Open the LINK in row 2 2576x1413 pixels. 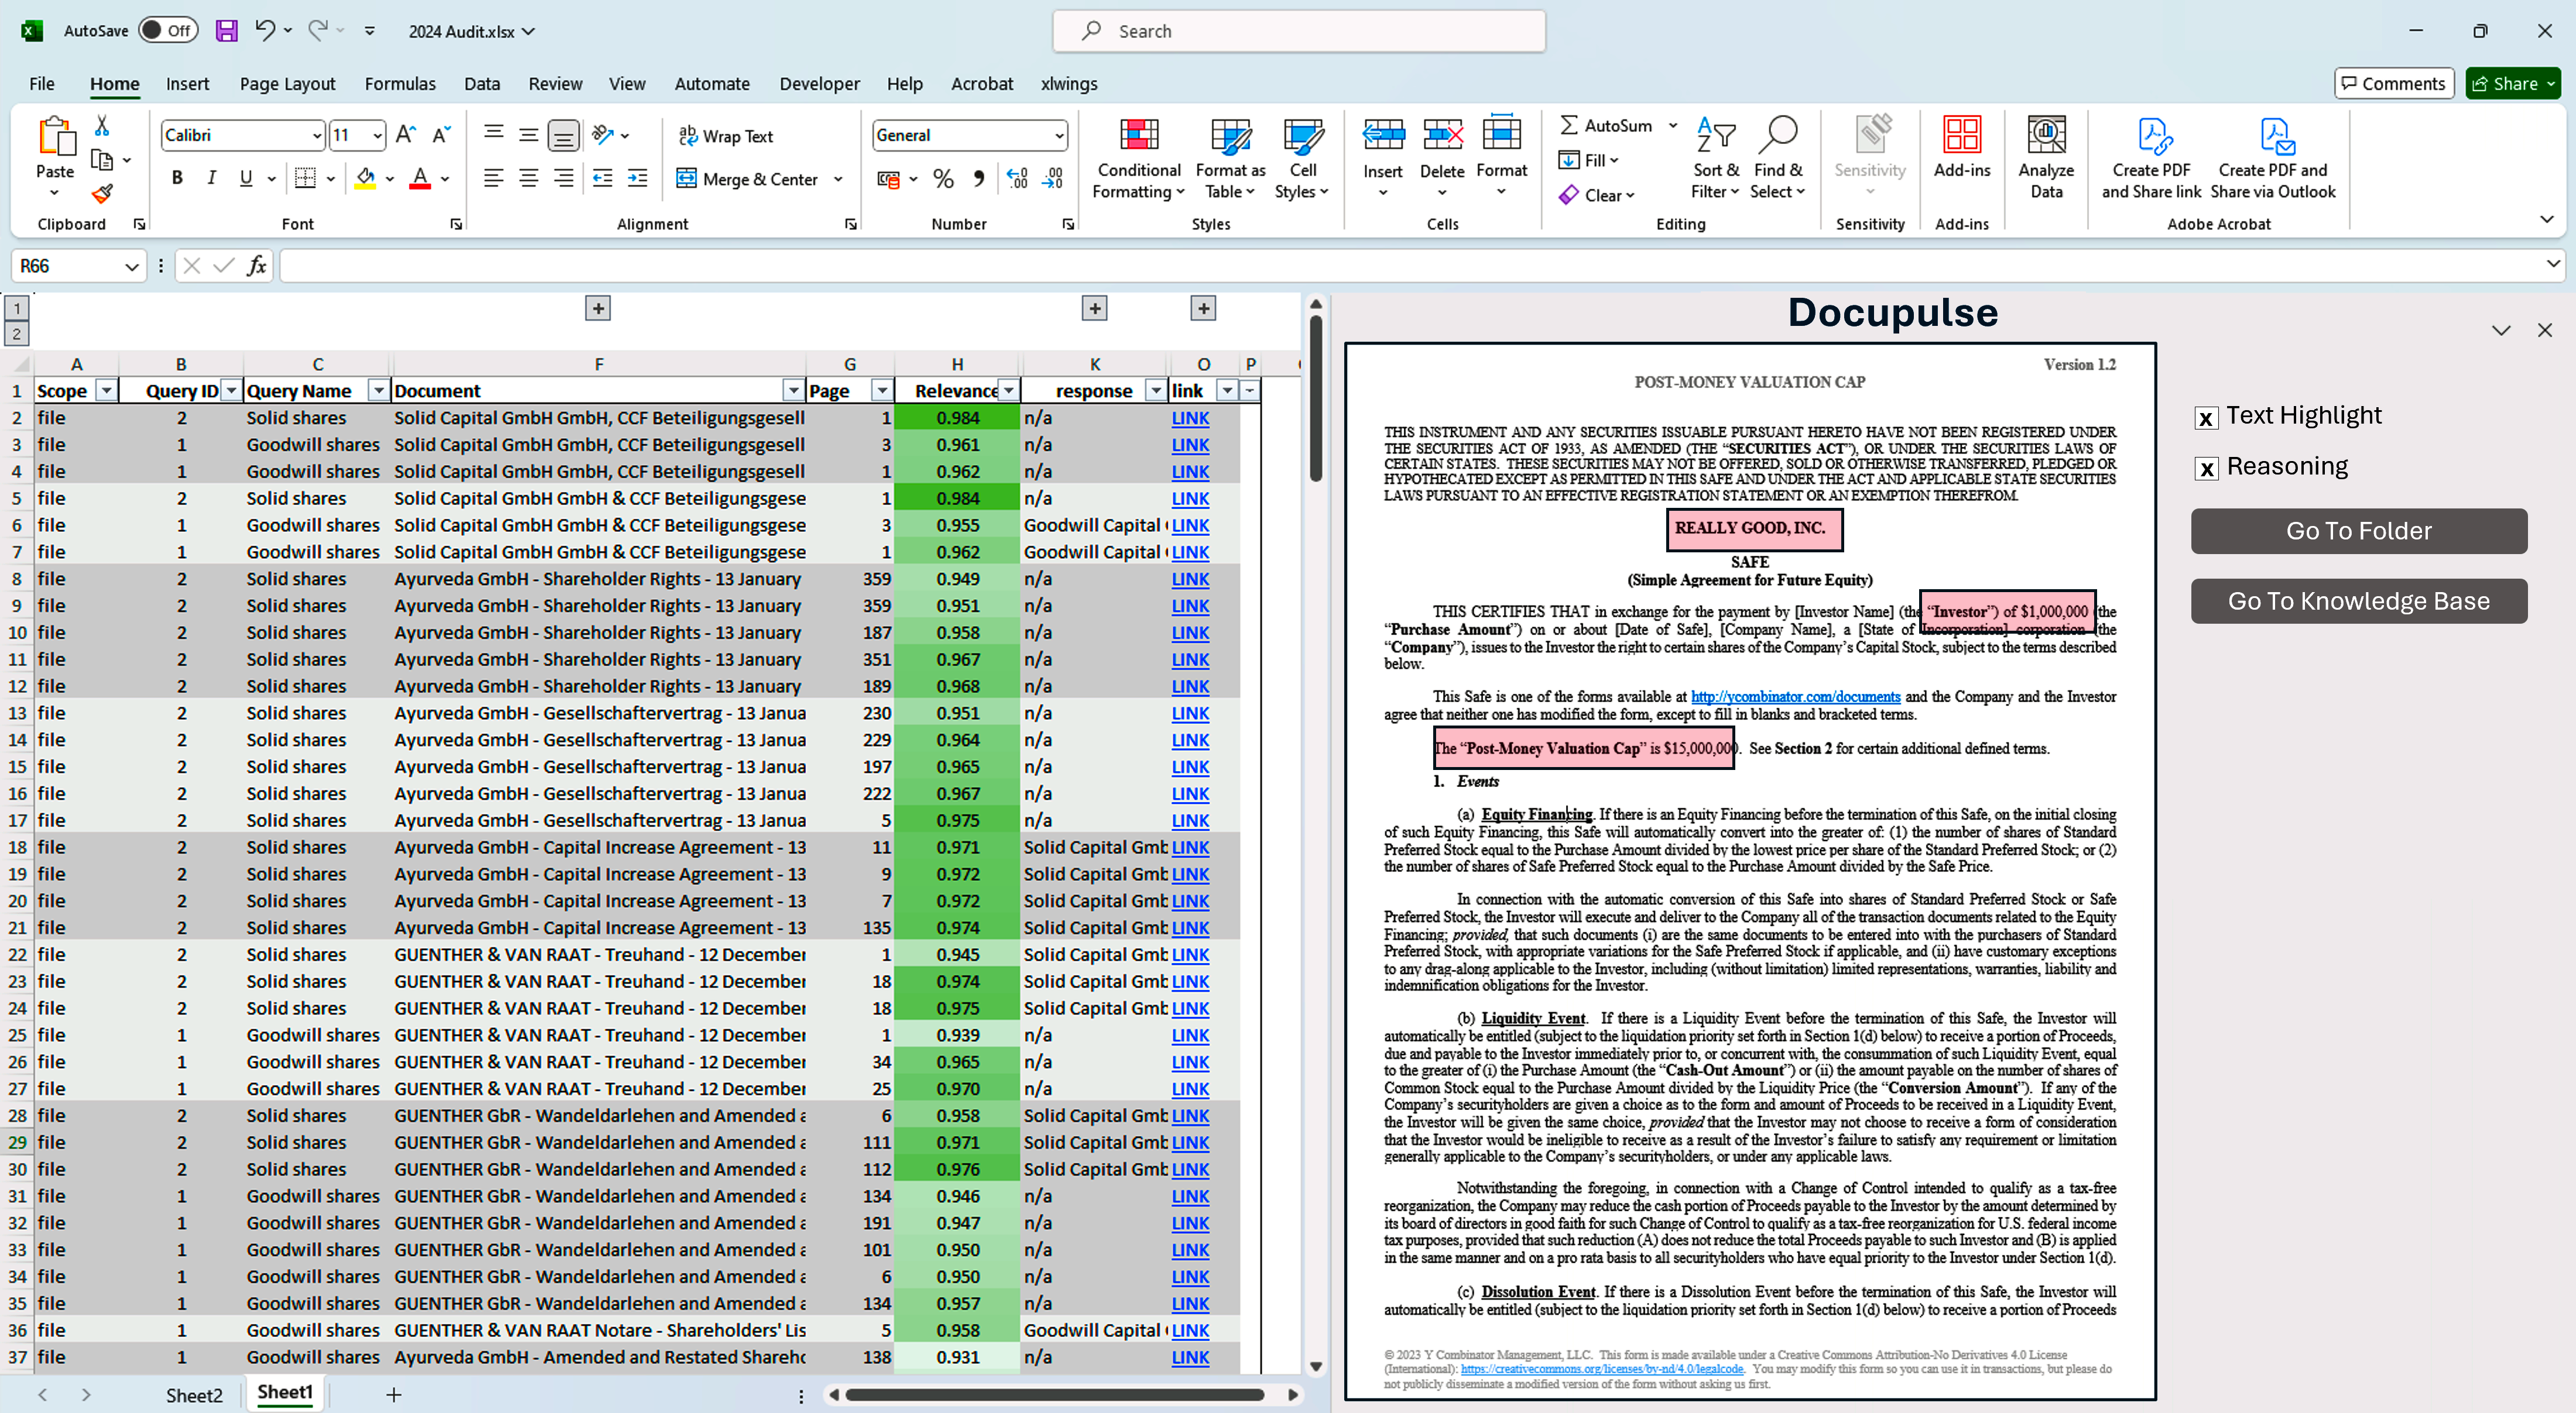click(x=1190, y=418)
